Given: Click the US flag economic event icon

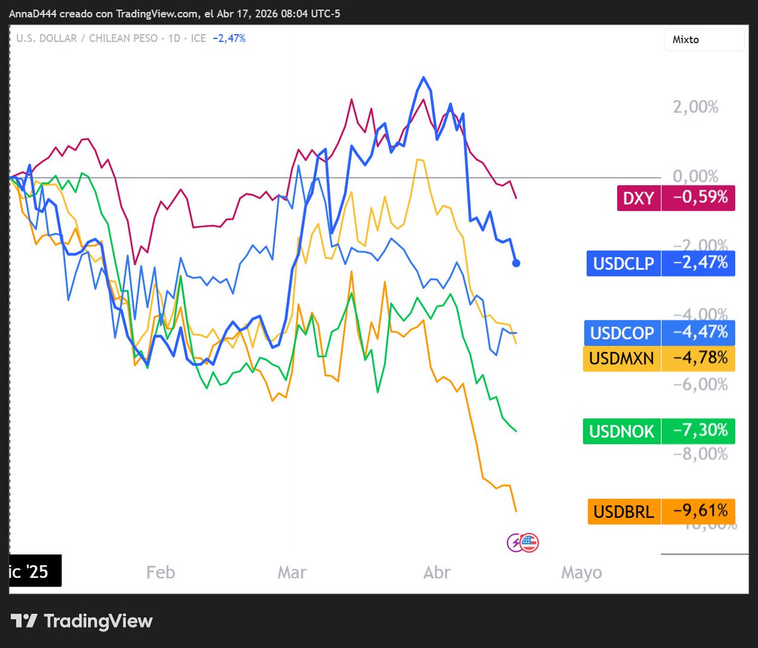Looking at the screenshot, I should 529,542.
